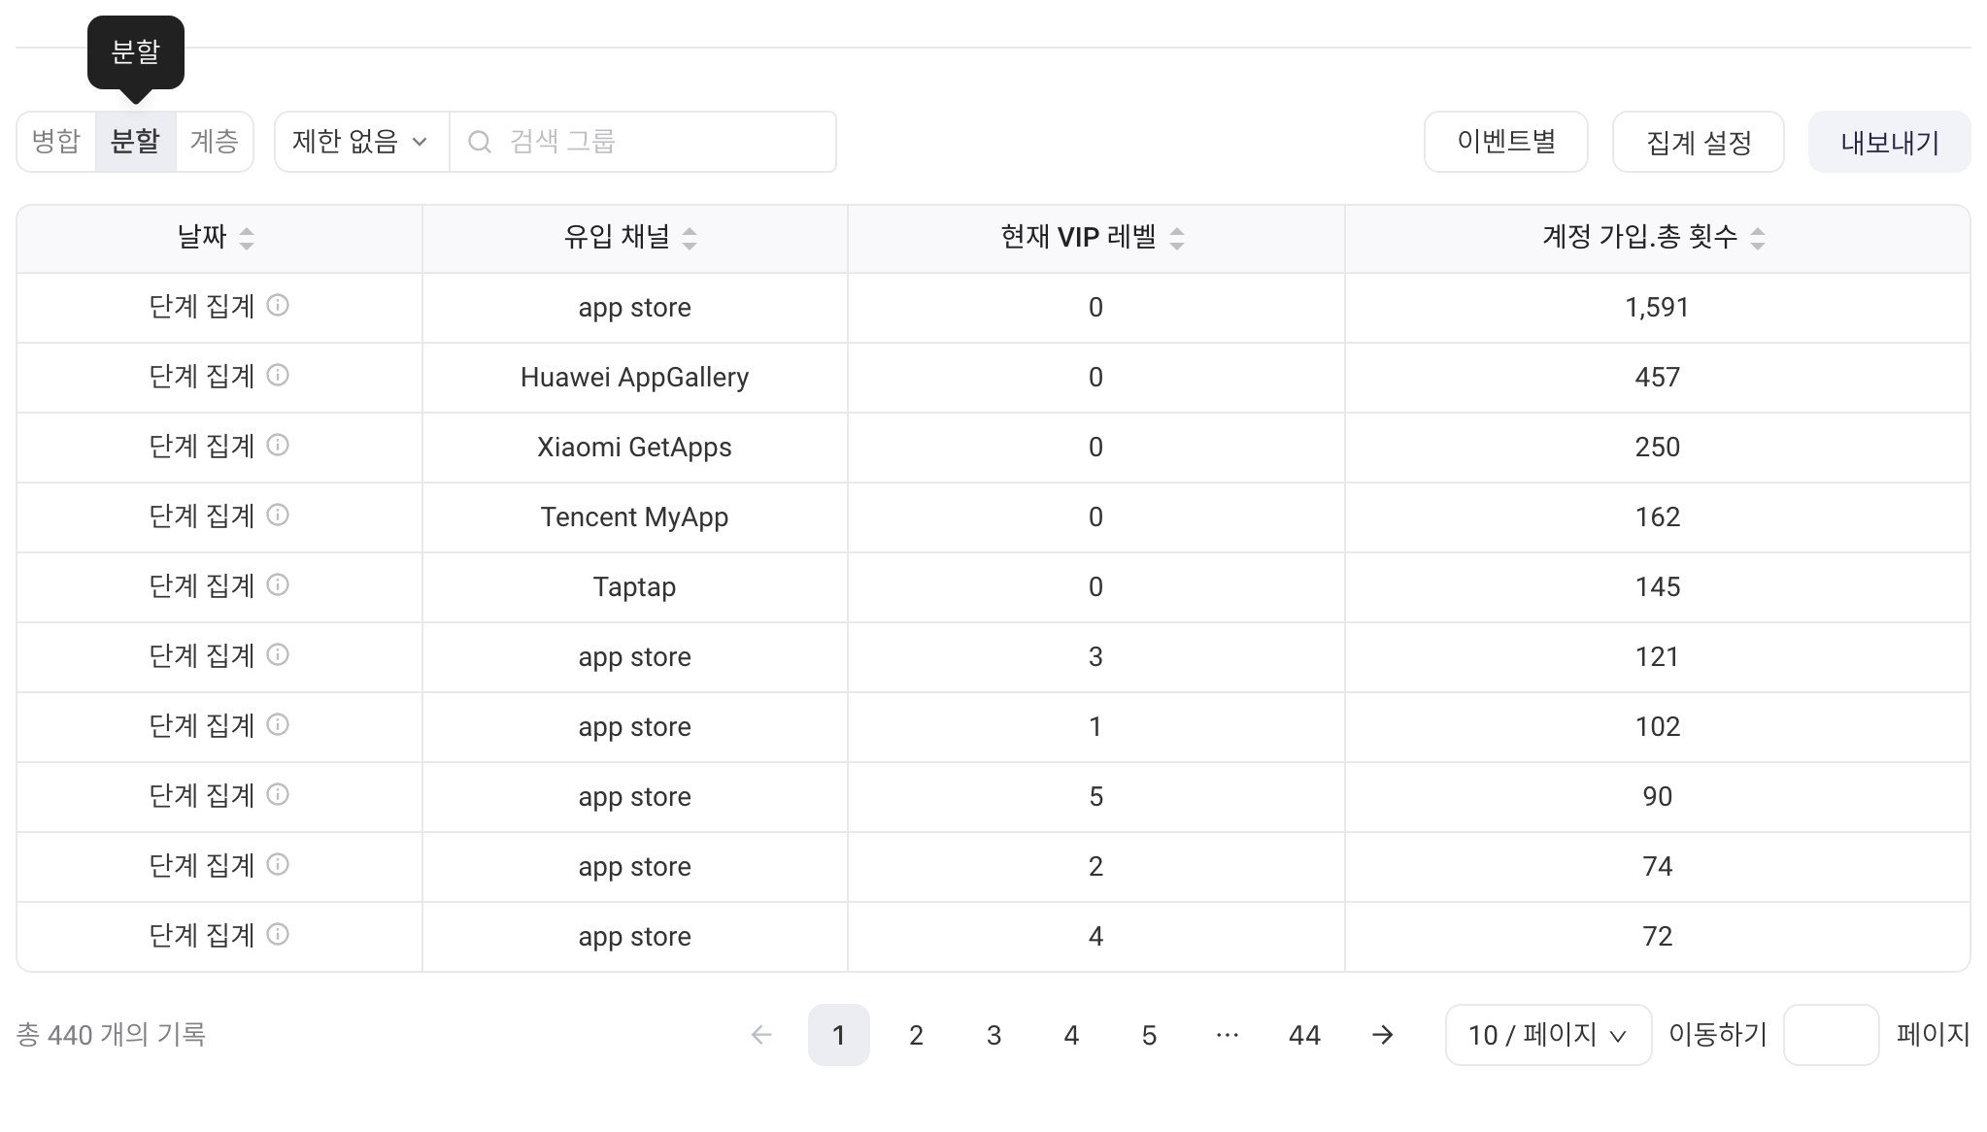This screenshot has height=1132, width=1987.
Task: Open the 제한 없음 dropdown
Action: pos(361,142)
